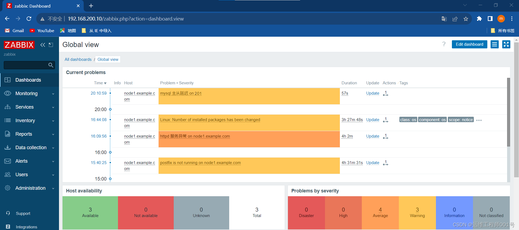This screenshot has height=230, width=519.
Task: Expand the Users menu section
Action: tap(29, 175)
